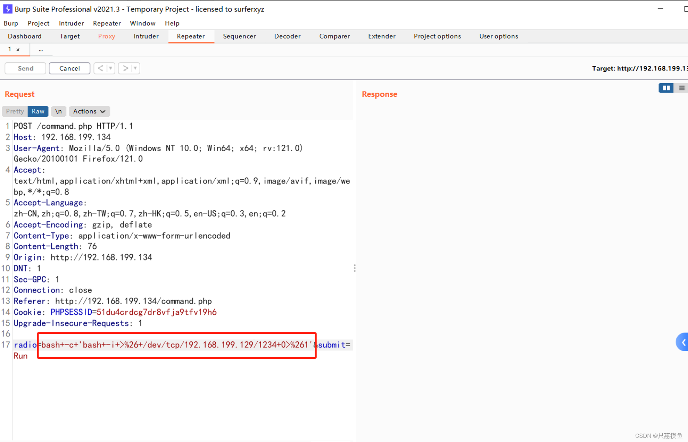Click the Content-Length: 76 header
Viewport: 688px width, 442px height.
click(x=55, y=246)
